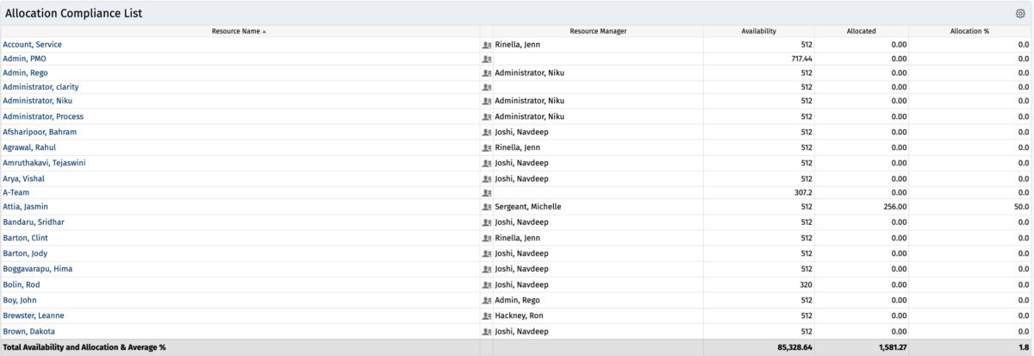Open resource Bandaru, Sridhar
The image size is (1034, 356).
[x=33, y=222]
